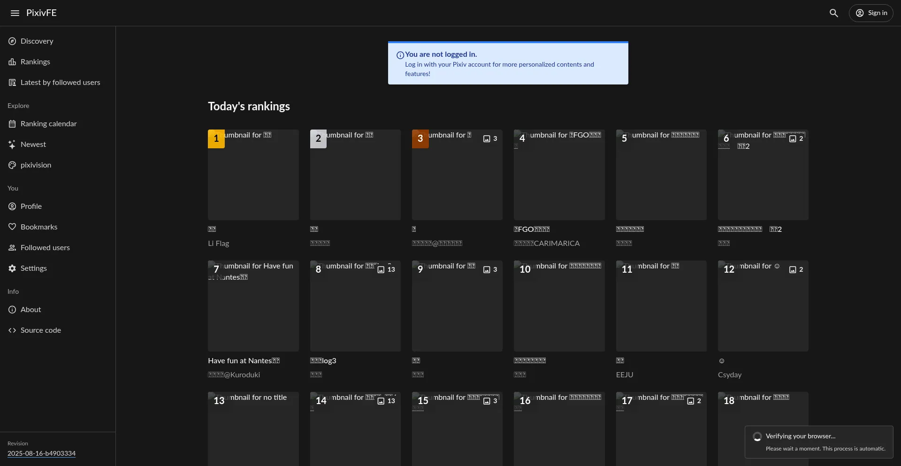Image resolution: width=901 pixels, height=466 pixels.
Task: Click the Settings gear icon
Action: click(12, 268)
